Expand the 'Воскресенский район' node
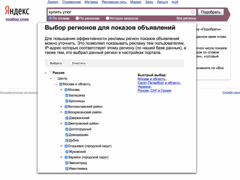Image resolution: width=240 pixels, height=180 pixels. 61,112
